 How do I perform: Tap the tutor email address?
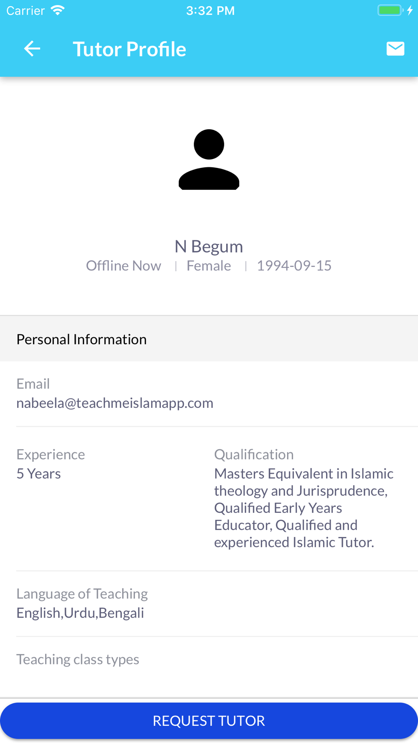[115, 403]
